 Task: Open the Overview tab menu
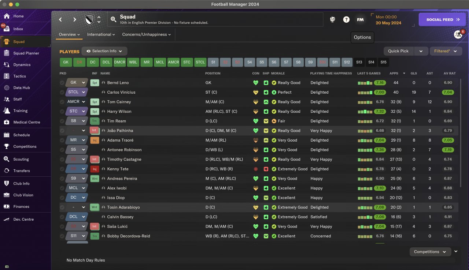coord(69,34)
